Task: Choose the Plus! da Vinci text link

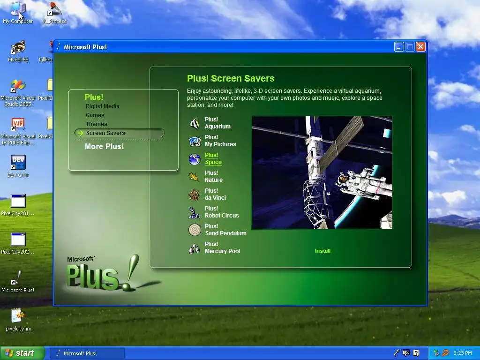Action: pos(215,194)
